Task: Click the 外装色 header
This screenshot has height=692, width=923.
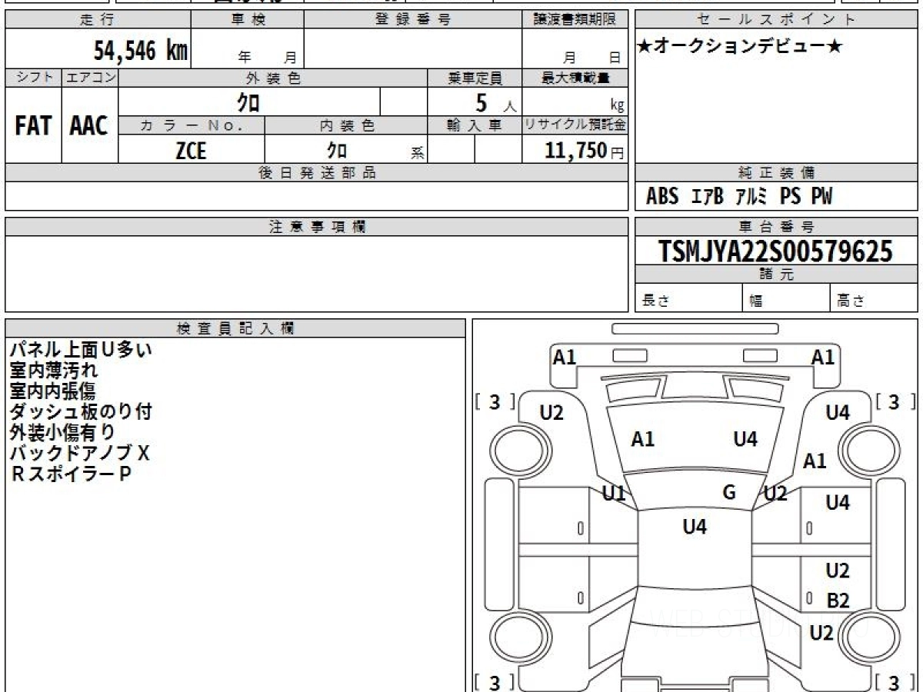Action: coord(273,78)
